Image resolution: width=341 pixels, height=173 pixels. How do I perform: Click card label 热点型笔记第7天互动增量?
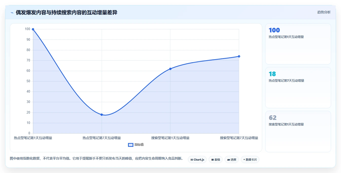(286, 81)
